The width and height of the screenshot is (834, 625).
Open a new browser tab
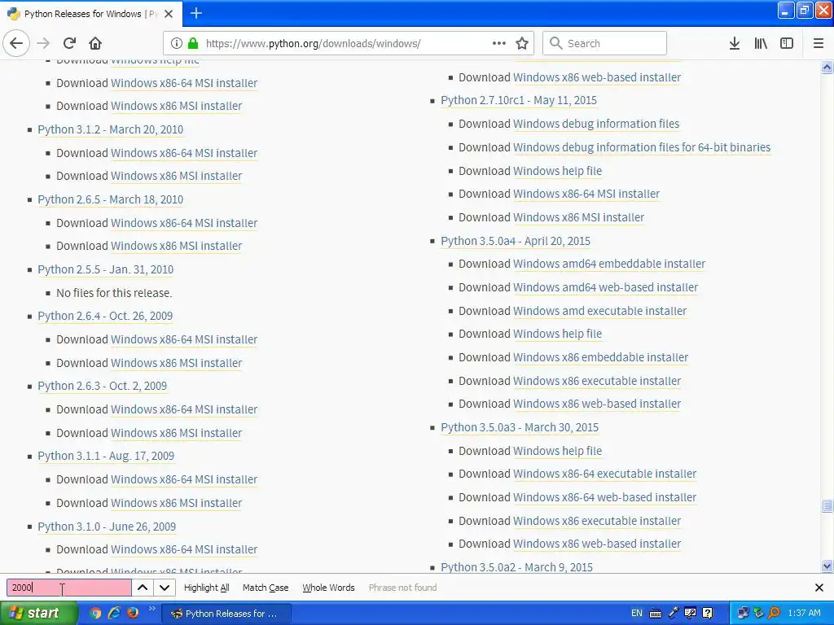[x=196, y=13]
